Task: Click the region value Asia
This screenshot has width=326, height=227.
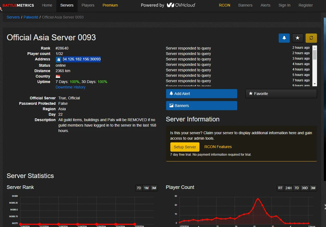Action: coord(62,109)
